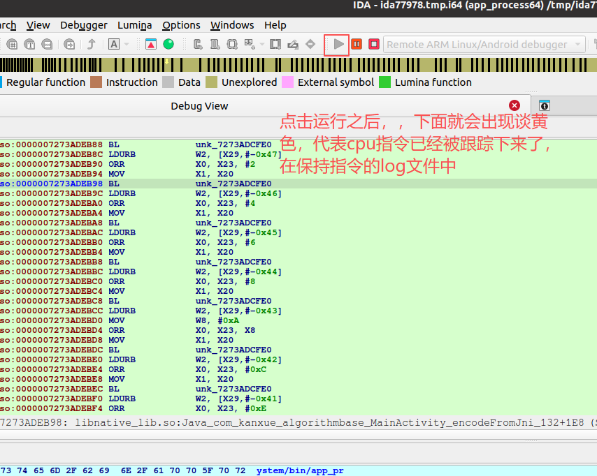The height and width of the screenshot is (476, 597).
Task: Select the ORR X0, X23, #8 line
Action: (x=298, y=281)
